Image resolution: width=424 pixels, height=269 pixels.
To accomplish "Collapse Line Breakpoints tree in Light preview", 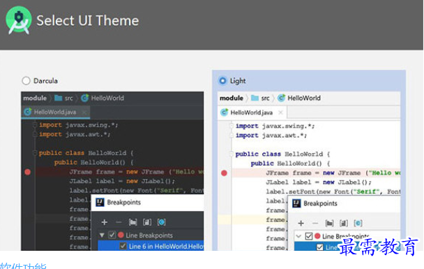I will 298,236.
